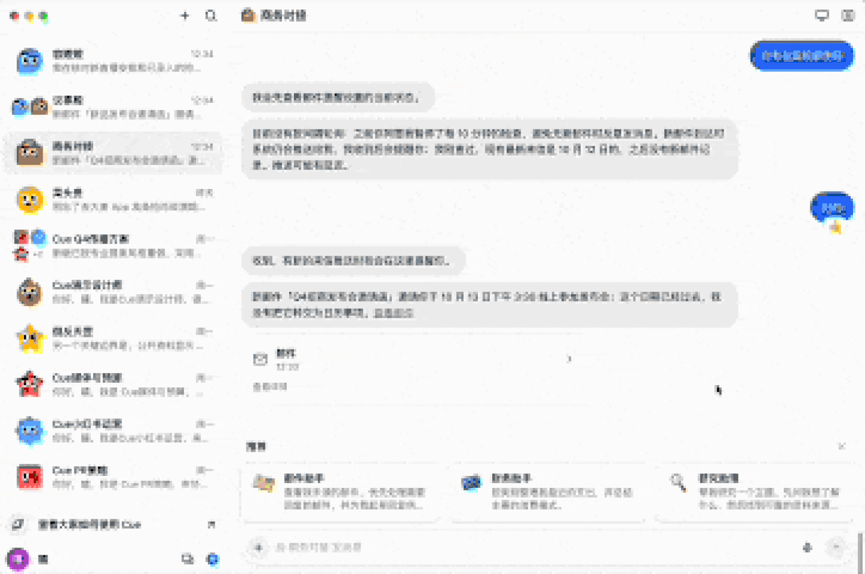Click the chat window vertical scrollbar
Screen dimensions: 865x574
(x=861, y=552)
